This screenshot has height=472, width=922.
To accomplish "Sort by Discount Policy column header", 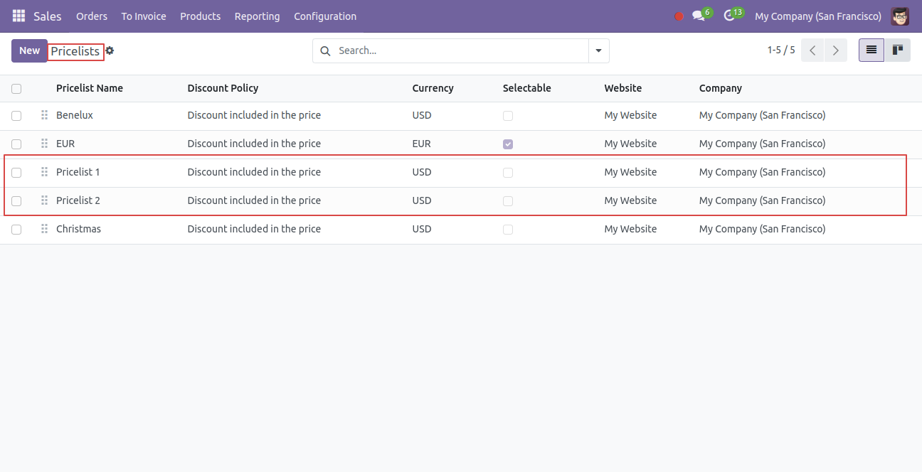I will click(223, 88).
